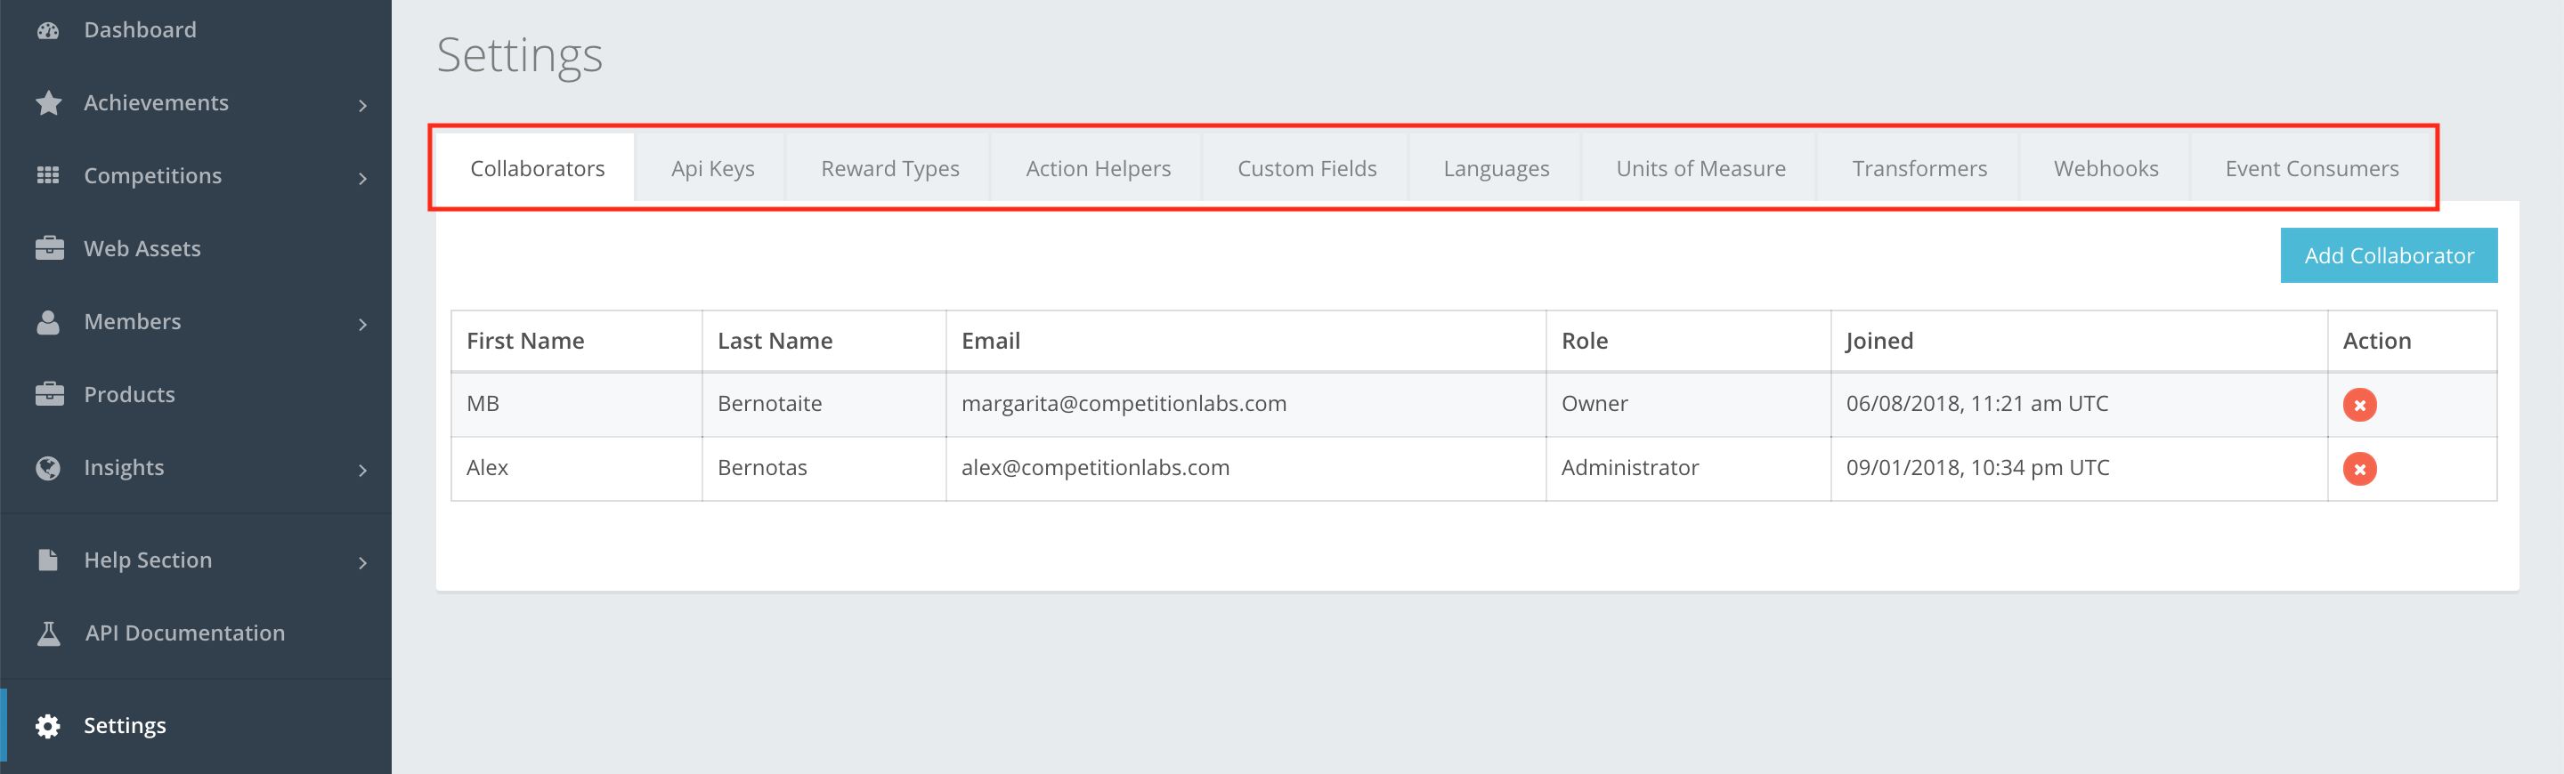2564x774 pixels.
Task: Click the Dashboard gauge icon
Action: tap(48, 30)
